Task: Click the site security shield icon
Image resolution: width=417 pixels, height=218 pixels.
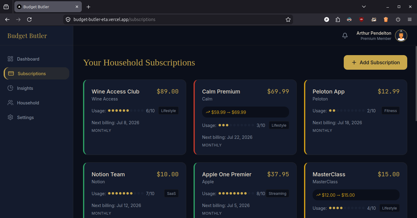Action: click(x=68, y=19)
